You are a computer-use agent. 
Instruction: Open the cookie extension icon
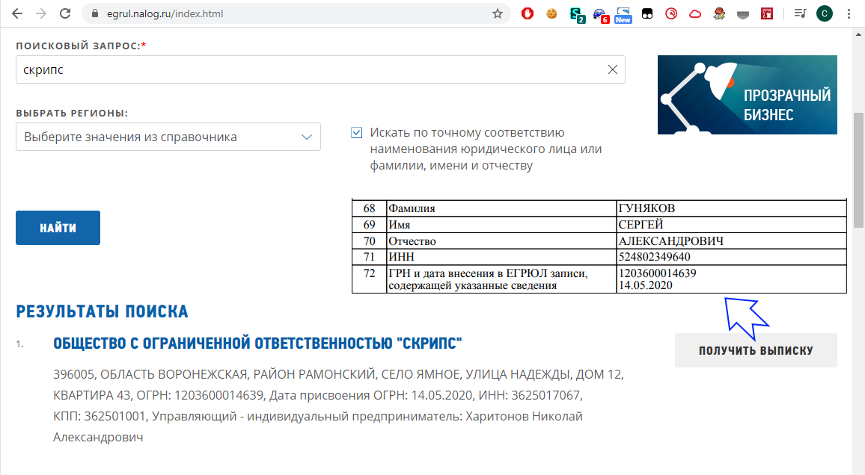[x=551, y=13]
